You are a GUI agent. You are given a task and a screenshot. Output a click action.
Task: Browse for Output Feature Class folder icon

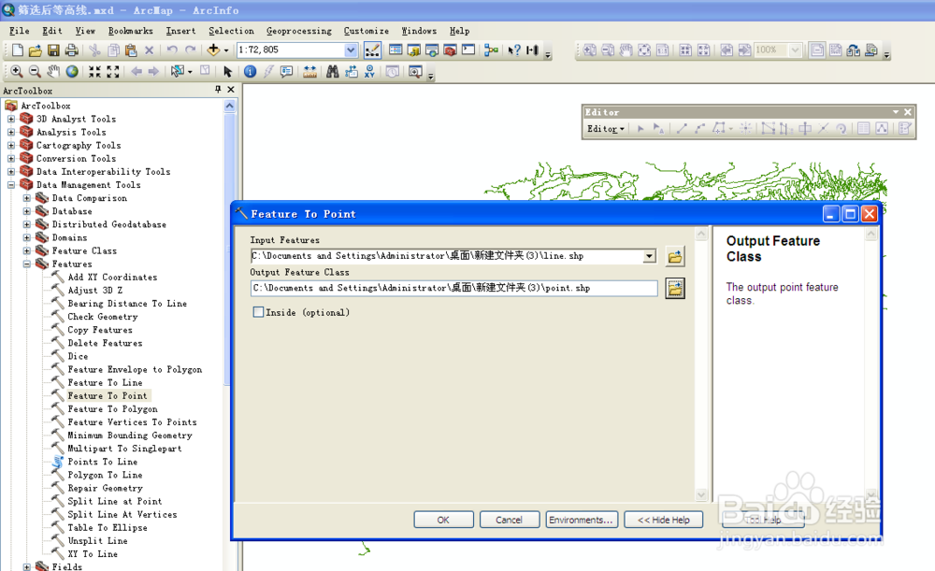pyautogui.click(x=675, y=289)
